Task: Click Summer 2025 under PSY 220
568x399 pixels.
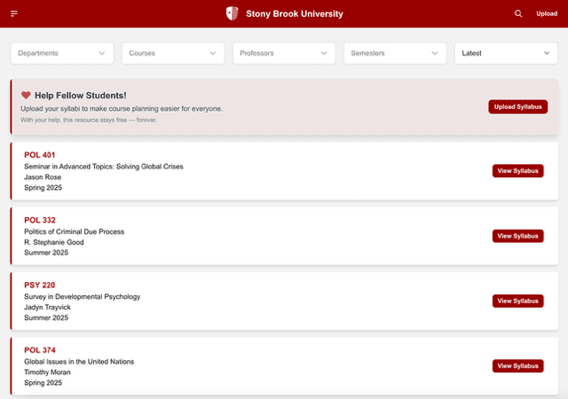Action: tap(46, 317)
